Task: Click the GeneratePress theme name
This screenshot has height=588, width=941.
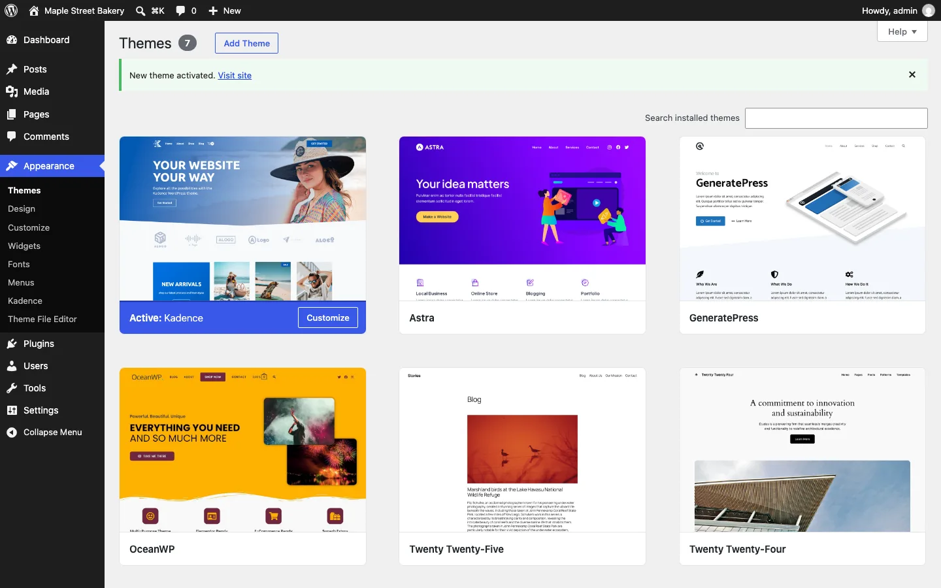Action: coord(723,318)
